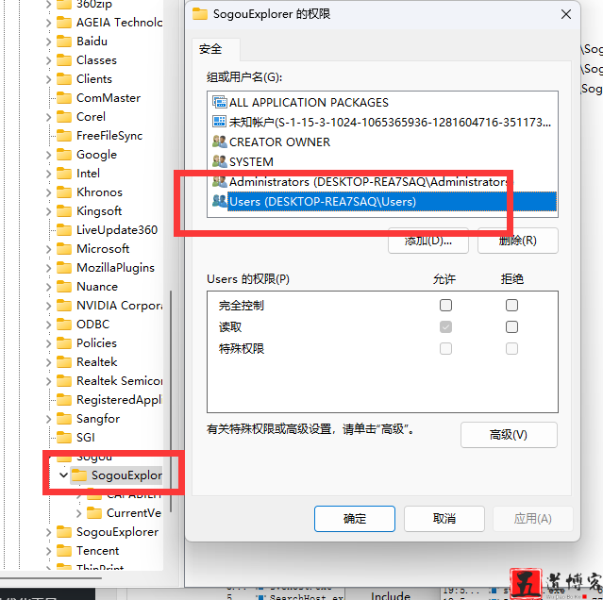Click the Kingsoft folder icon
Viewport: 603px width, 600px height.
tap(64, 211)
